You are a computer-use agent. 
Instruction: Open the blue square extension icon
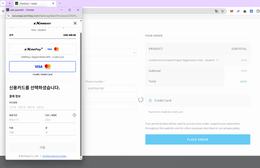click(251, 11)
